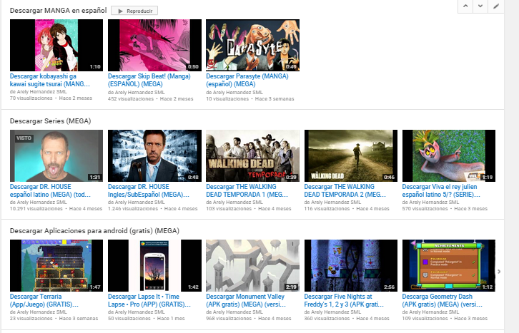This screenshot has height=333, width=519.
Task: Open the Descargar Skip Beat! (Manga) title link
Action: pos(149,80)
